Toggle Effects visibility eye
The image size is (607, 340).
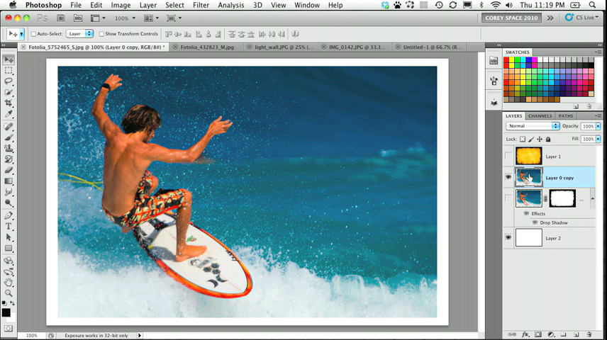[x=526, y=213]
